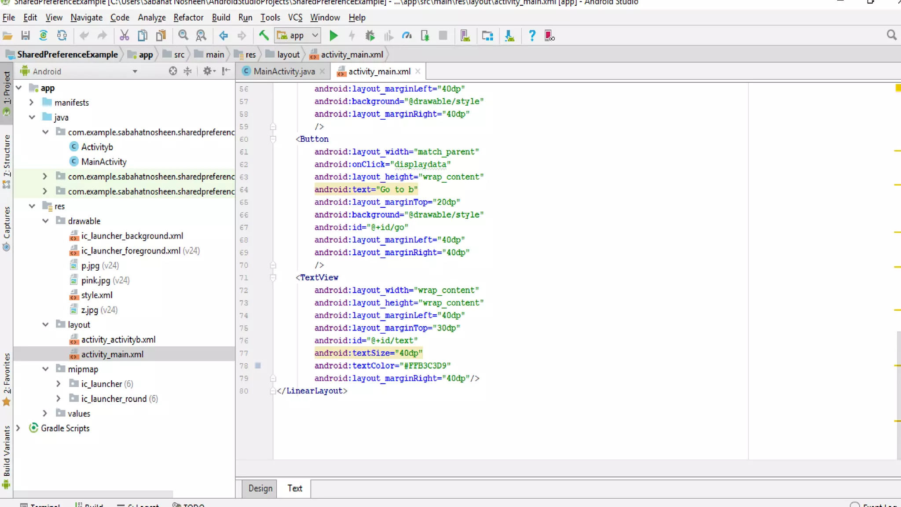901x507 pixels.
Task: Click Scroll from Source target icon
Action: point(173,71)
